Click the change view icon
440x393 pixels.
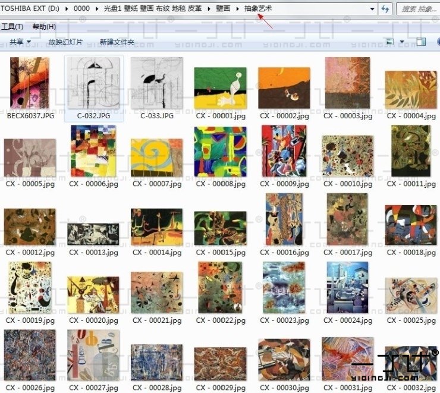click(389, 42)
